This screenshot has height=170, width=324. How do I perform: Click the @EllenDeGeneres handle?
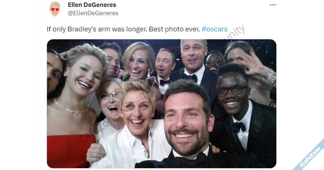pos(93,13)
